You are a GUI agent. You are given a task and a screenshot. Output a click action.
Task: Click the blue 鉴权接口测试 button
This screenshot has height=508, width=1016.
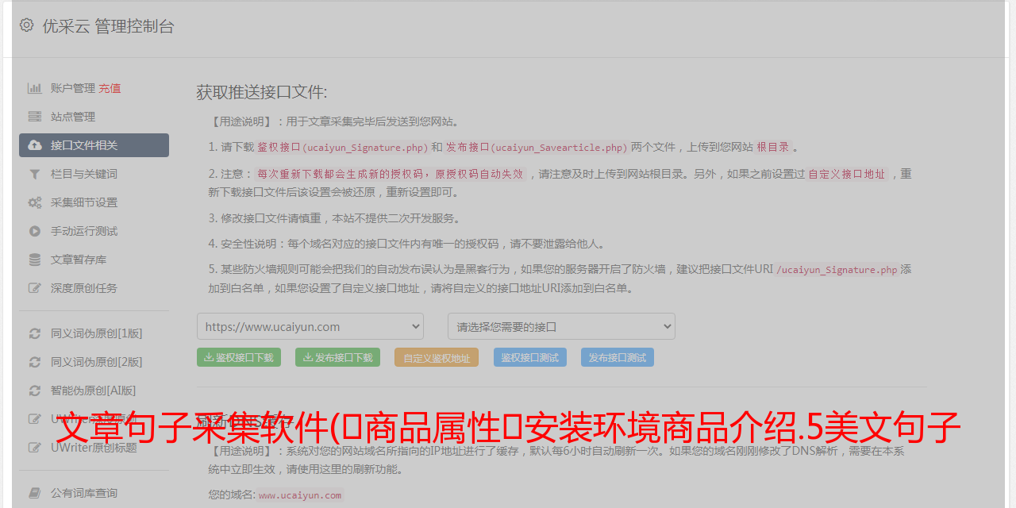(x=530, y=357)
